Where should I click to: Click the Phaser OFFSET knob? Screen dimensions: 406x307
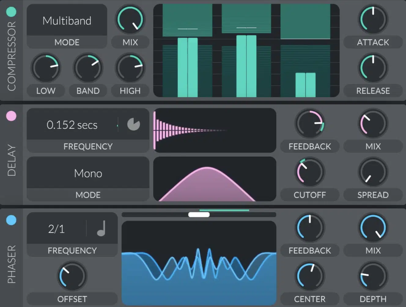tap(72, 276)
